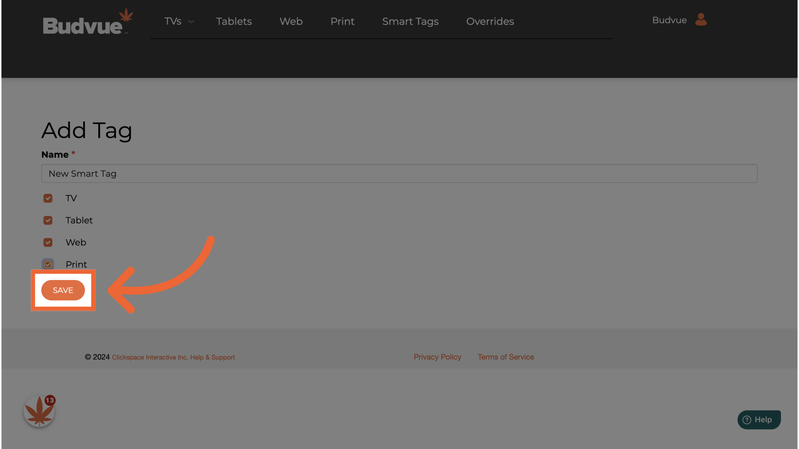Screen dimensions: 799x449
Task: Click the Help question mark button
Action: [x=759, y=419]
